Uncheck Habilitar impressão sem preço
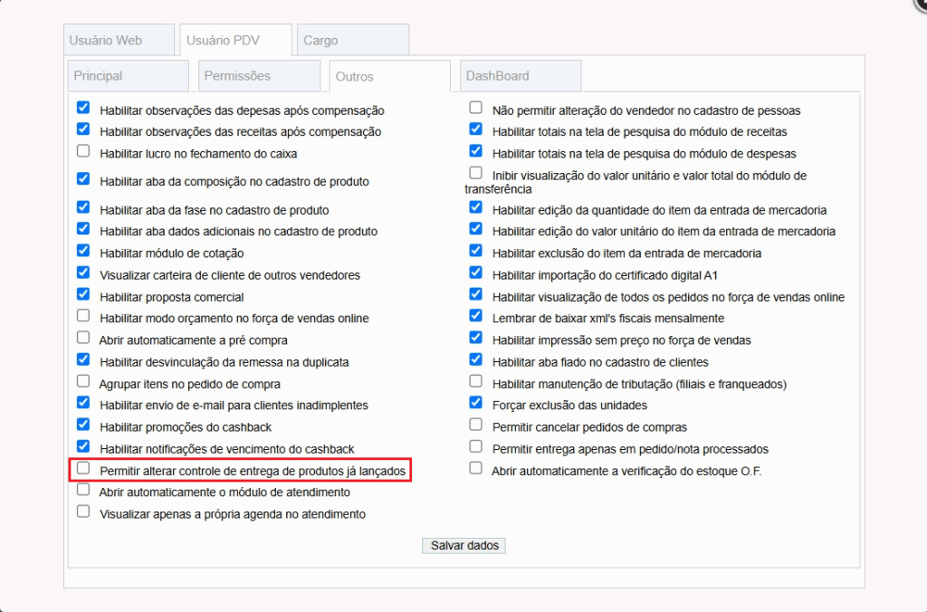 pyautogui.click(x=476, y=337)
